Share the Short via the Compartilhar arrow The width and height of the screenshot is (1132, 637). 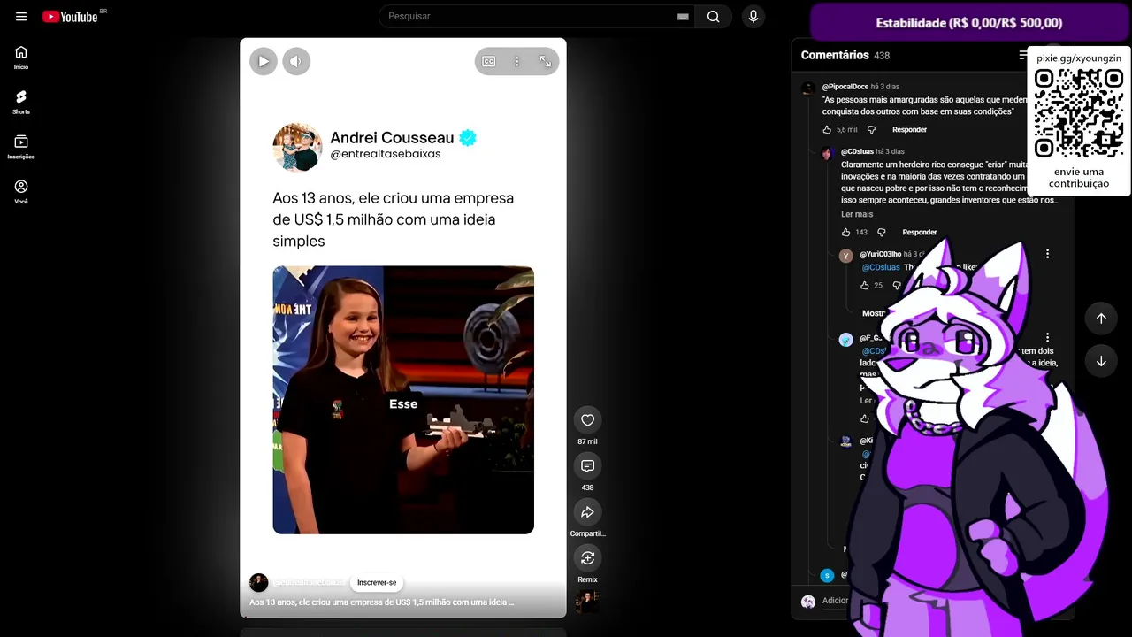587,512
